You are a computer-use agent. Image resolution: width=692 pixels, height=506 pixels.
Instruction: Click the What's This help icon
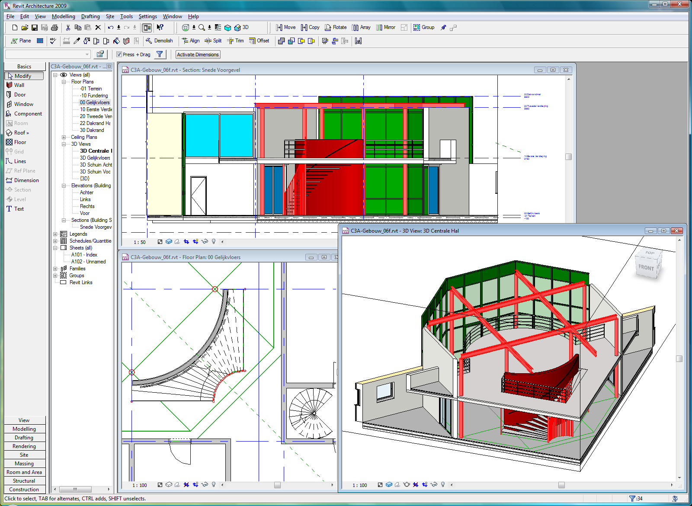160,28
